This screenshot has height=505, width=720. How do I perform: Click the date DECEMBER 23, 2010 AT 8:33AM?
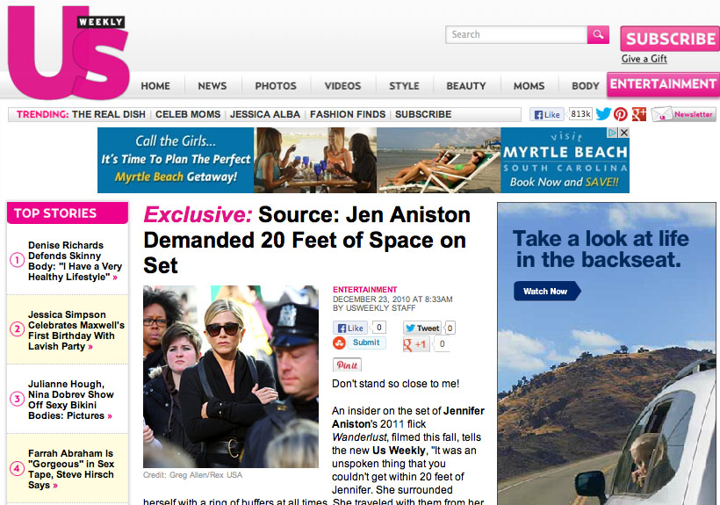click(x=392, y=299)
